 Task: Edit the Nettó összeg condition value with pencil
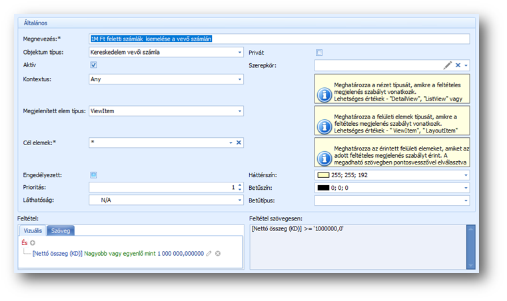click(209, 254)
